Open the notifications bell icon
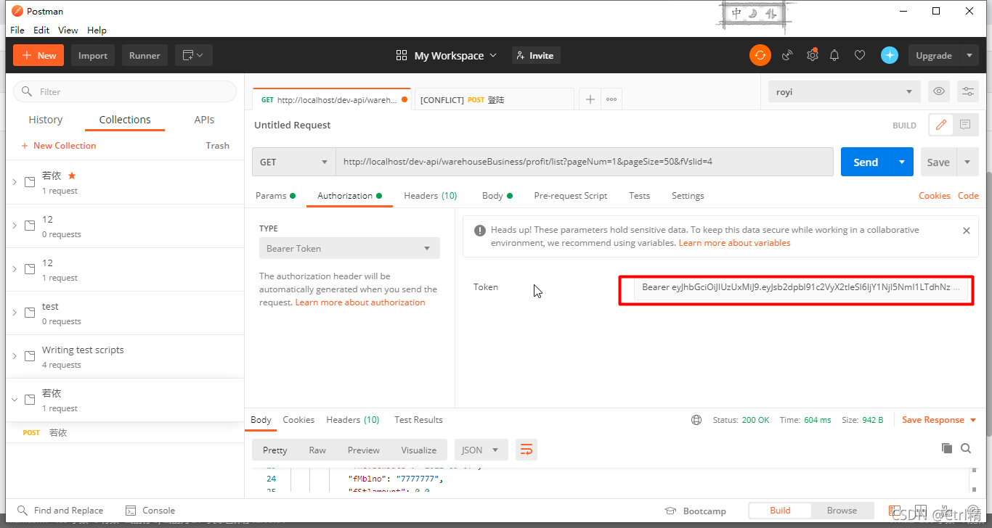992x528 pixels. (834, 55)
